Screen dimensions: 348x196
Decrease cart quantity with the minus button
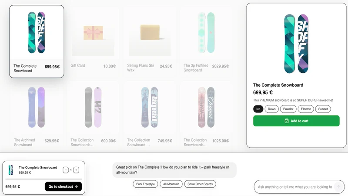[x=66, y=170]
